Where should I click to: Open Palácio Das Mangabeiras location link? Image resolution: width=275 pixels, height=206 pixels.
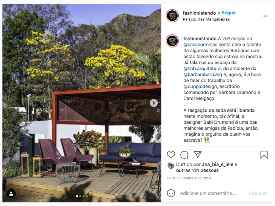206,19
